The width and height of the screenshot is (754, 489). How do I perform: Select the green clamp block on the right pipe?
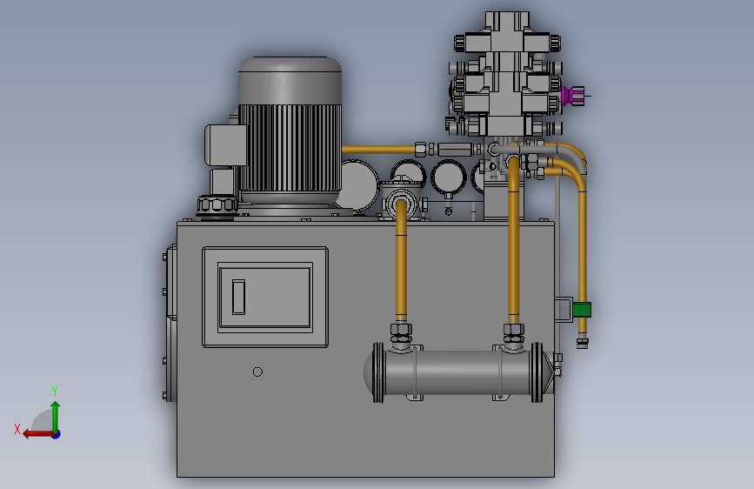tap(581, 310)
